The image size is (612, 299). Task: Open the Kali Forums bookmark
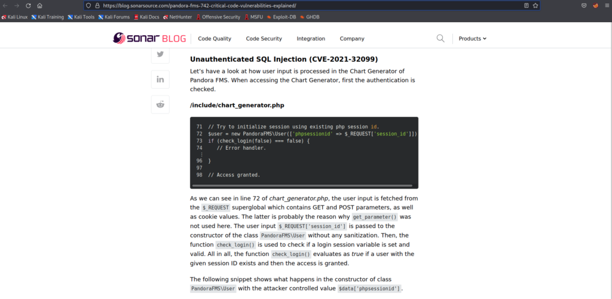pos(114,17)
